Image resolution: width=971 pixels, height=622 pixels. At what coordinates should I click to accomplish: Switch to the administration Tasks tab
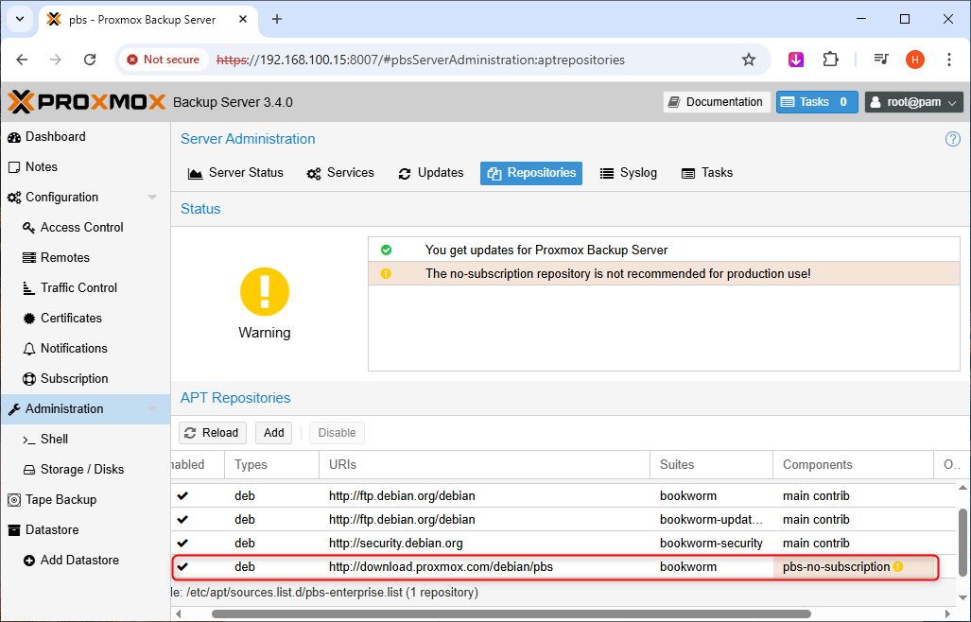(707, 173)
